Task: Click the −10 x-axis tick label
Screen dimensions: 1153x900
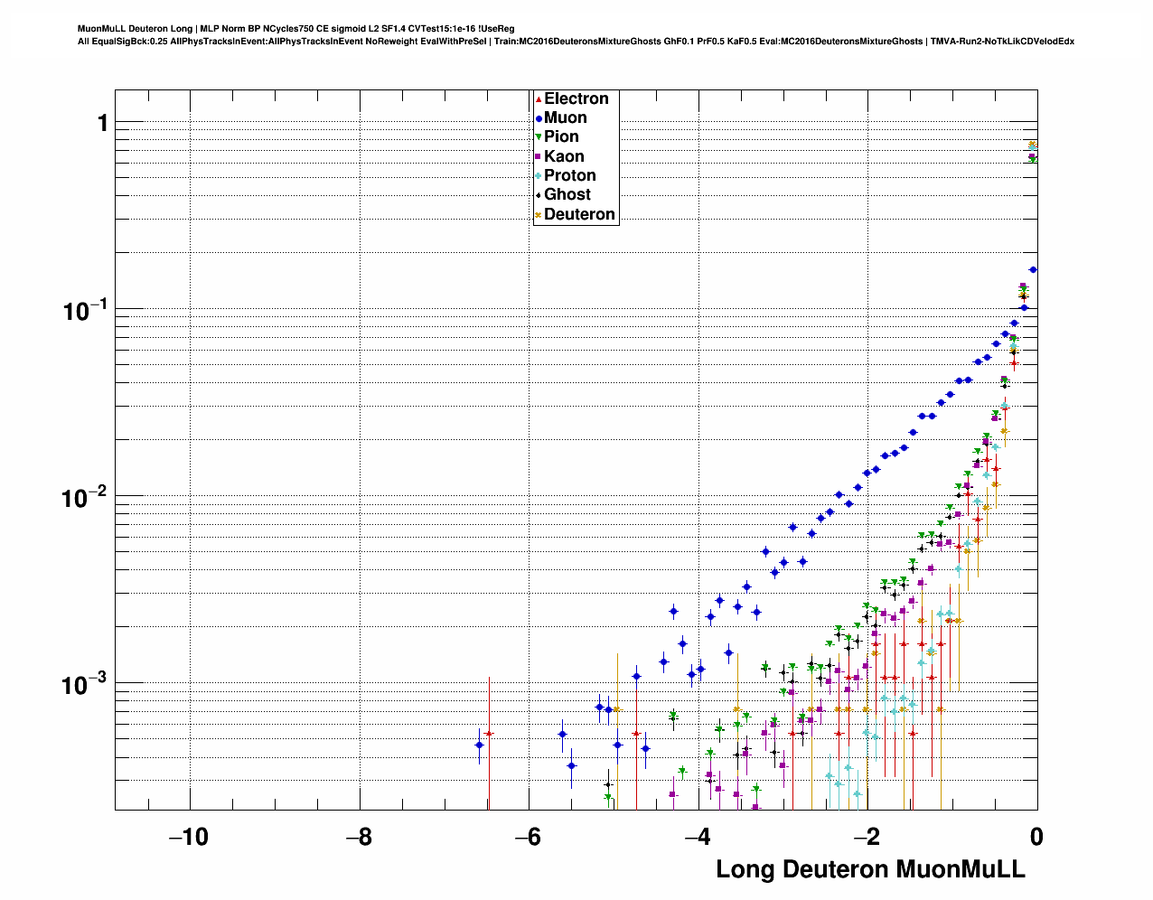Action: tap(189, 838)
